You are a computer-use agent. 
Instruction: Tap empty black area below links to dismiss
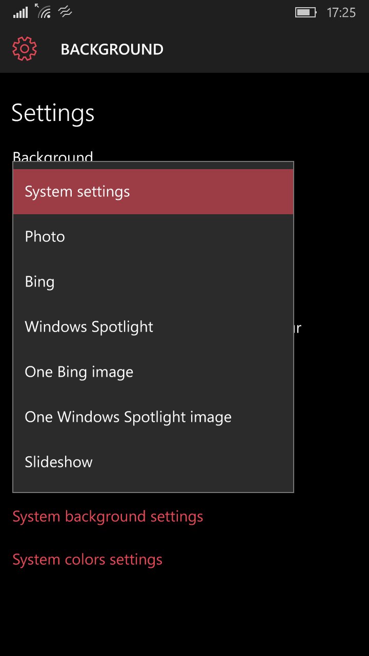(184, 615)
